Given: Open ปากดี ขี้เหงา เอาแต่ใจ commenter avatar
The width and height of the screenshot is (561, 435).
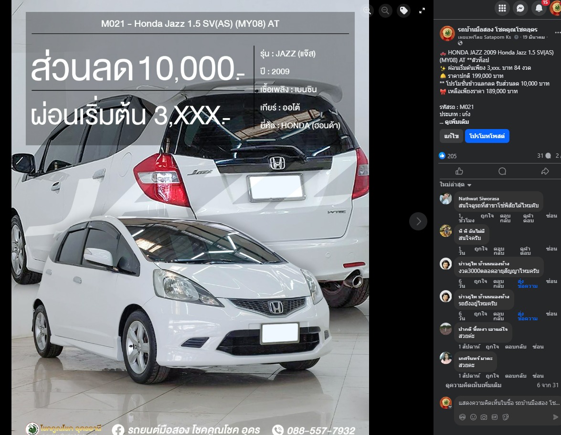Looking at the screenshot, I should click(x=446, y=328).
